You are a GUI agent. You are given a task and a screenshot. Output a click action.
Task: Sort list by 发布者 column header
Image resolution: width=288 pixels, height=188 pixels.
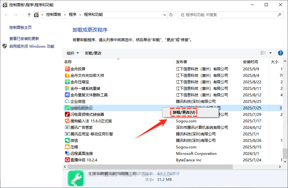182,62
